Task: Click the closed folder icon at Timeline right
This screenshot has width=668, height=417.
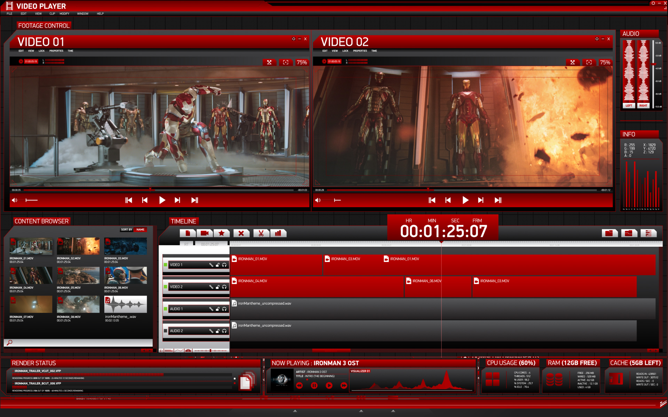Action: tap(609, 233)
